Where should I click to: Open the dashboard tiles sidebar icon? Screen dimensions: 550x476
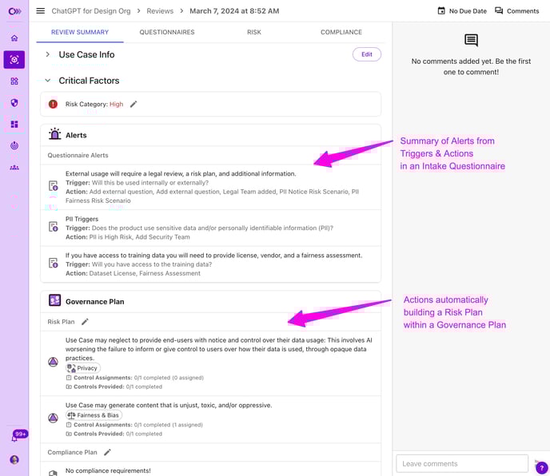(x=14, y=124)
